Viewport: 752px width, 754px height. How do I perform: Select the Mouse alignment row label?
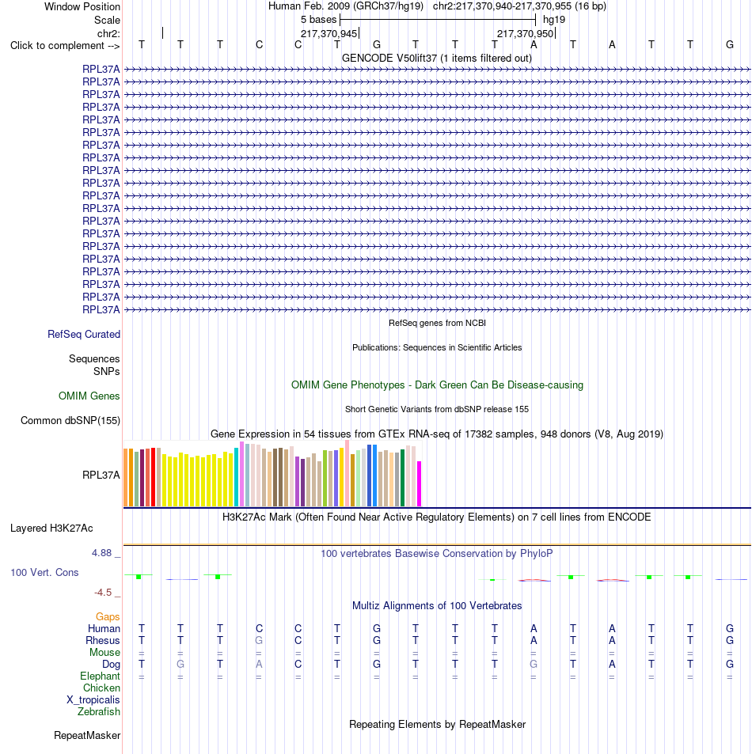pyautogui.click(x=105, y=653)
